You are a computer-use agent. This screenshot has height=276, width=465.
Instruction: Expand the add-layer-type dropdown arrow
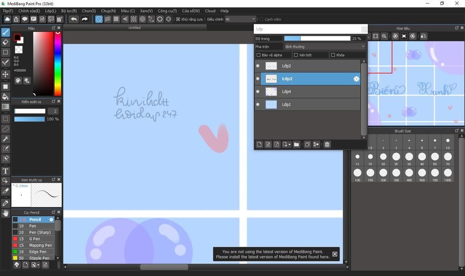tap(289, 145)
